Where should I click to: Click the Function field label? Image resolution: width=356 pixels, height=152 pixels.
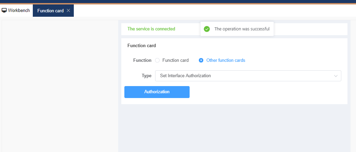[x=142, y=60]
